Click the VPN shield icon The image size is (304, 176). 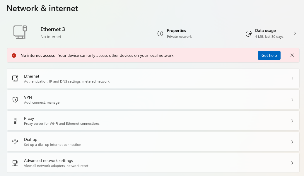click(15, 100)
